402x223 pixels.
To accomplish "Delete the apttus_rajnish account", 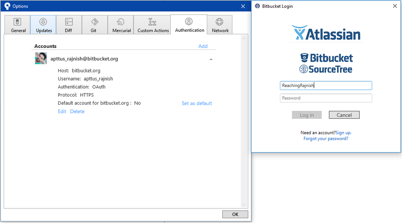I will pos(77,111).
